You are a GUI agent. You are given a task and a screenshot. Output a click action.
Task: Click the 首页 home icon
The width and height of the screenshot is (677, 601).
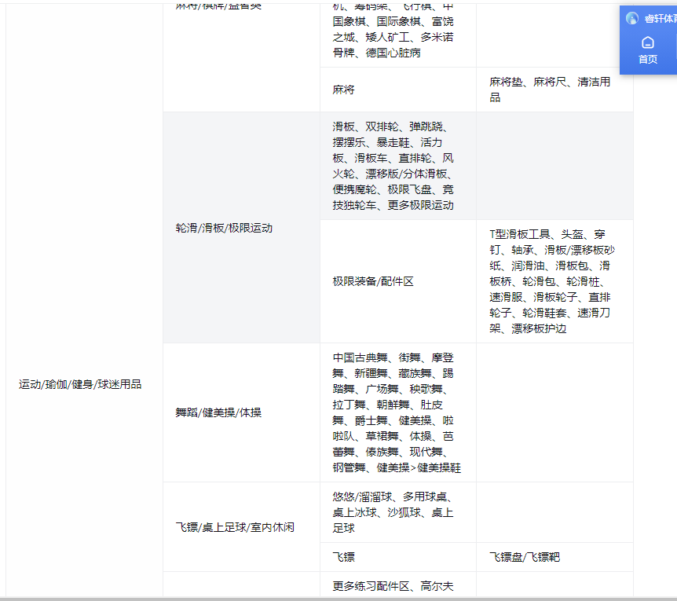point(647,42)
